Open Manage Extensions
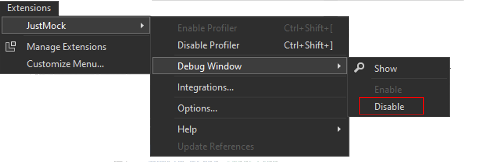This screenshot has width=480, height=162. coord(66,47)
